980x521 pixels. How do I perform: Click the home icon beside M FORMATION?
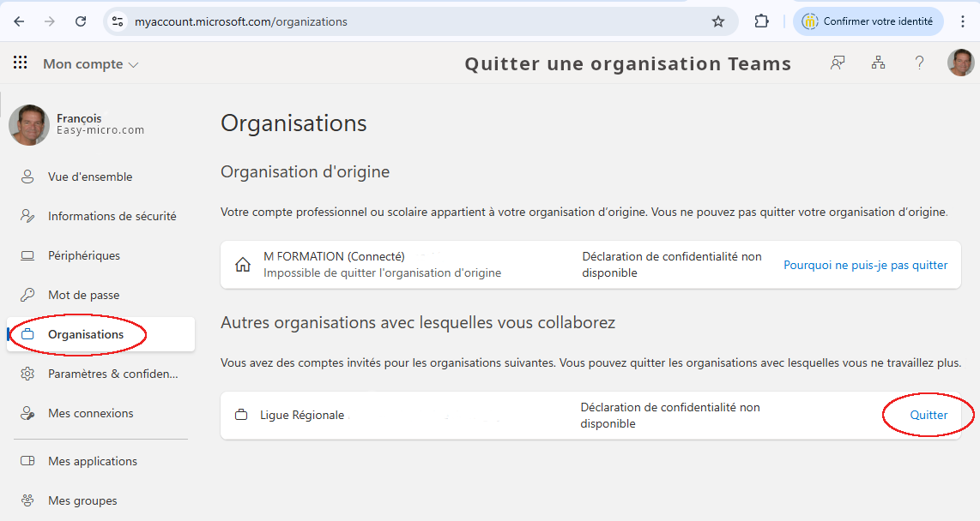tap(243, 265)
